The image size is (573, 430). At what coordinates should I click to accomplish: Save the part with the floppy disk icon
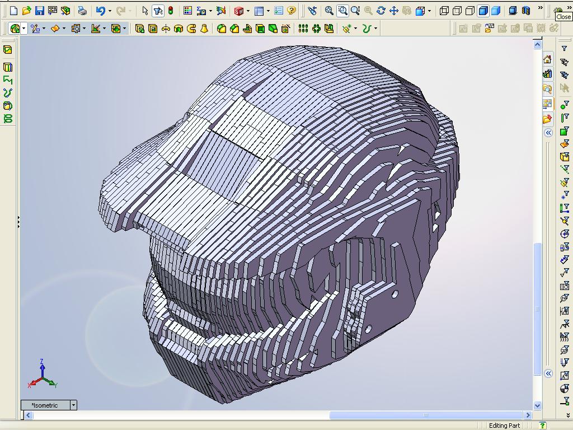[x=40, y=11]
